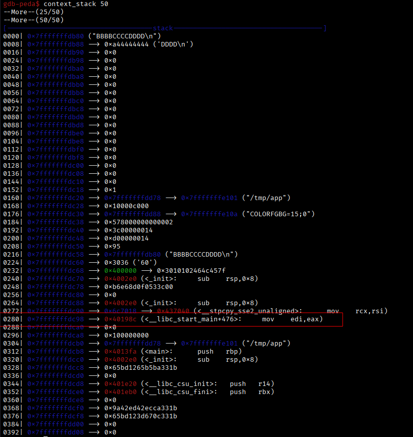The height and width of the screenshot is (437, 413).
Task: Click the offset label 0280
Action: pos(11,319)
